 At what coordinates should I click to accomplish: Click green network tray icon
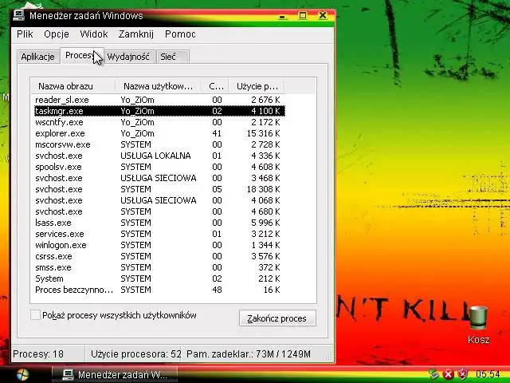(434, 374)
